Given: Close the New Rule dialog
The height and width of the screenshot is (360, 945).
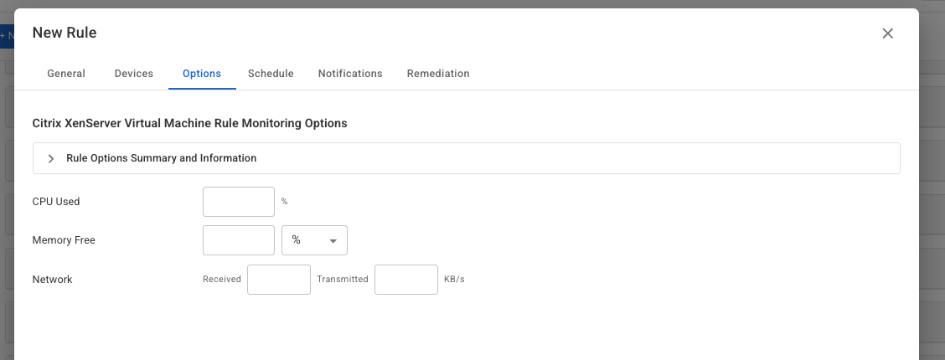Looking at the screenshot, I should pyautogui.click(x=887, y=33).
